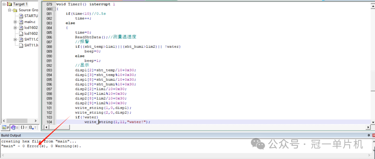This screenshot has height=159, width=375.
Task: Expand the SHT11.C file node
Action: coord(15,39)
